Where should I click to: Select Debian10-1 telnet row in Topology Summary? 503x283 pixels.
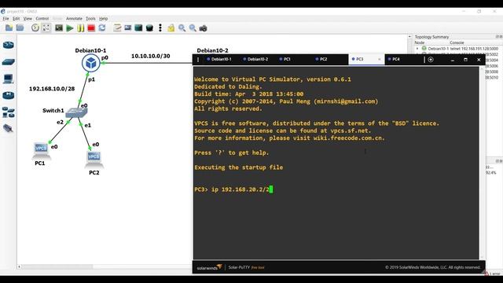point(459,49)
